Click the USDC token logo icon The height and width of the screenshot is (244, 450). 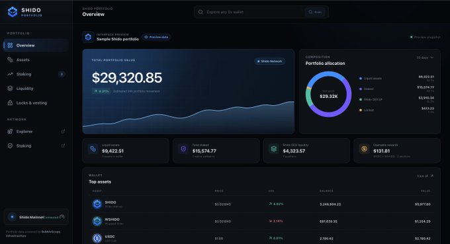[97, 238]
